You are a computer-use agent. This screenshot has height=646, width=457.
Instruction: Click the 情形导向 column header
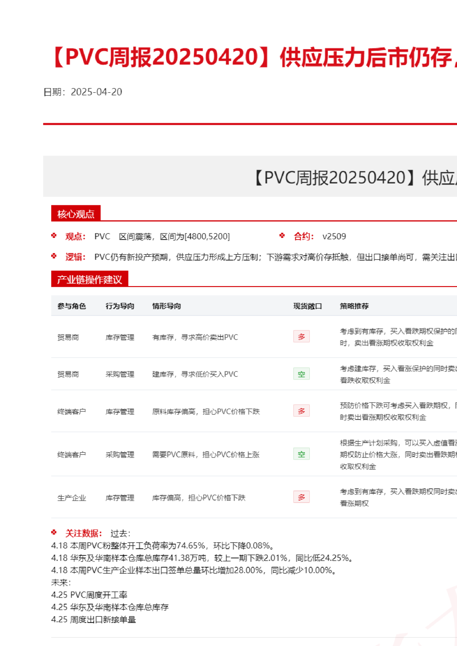pos(166,306)
